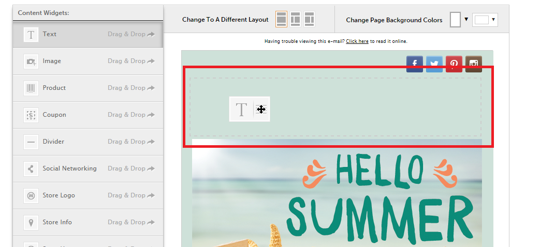Select the Text widget icon
The height and width of the screenshot is (247, 540).
pos(31,35)
